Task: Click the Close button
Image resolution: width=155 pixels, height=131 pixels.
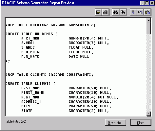Action: [x=141, y=122]
